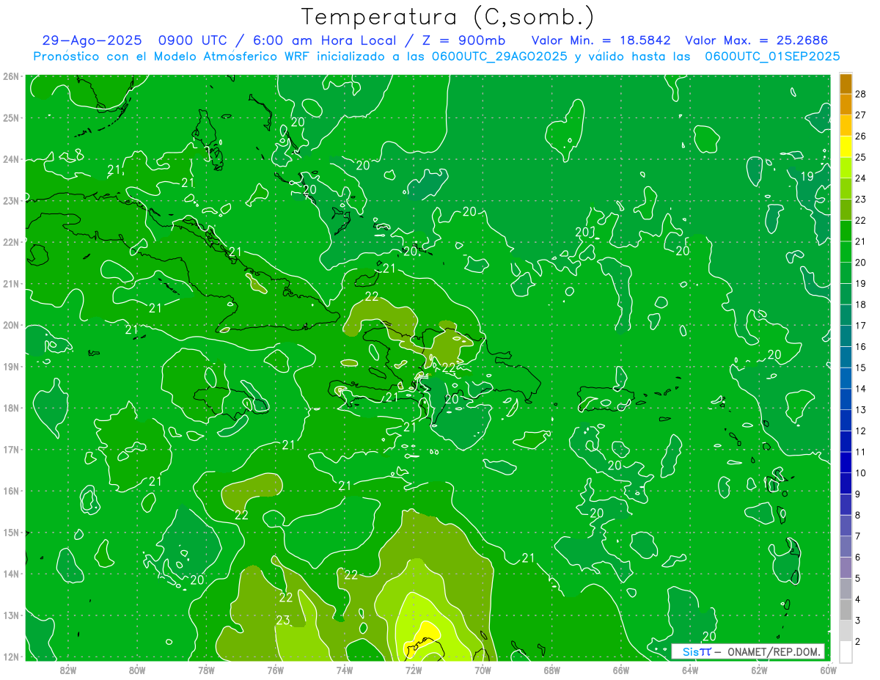This screenshot has height=680, width=880.
Task: Click the '23' contour label on the map
Action: pyautogui.click(x=283, y=620)
